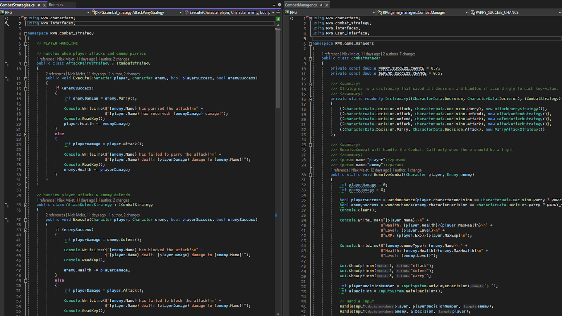The image size is (562, 316).
Task: Click braces icon beside line 1 in CombatManager.cs
Action: click(292, 18)
